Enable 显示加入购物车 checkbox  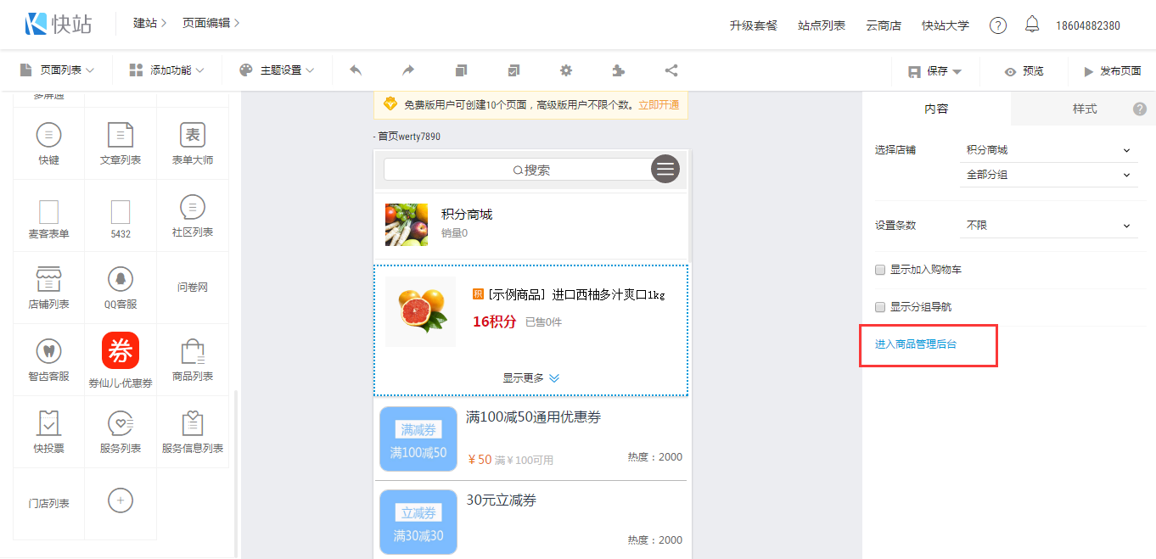tap(880, 270)
